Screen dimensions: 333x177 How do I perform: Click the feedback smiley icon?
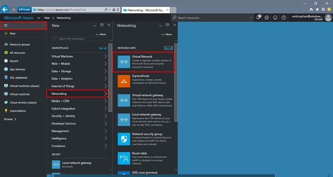click(x=275, y=18)
